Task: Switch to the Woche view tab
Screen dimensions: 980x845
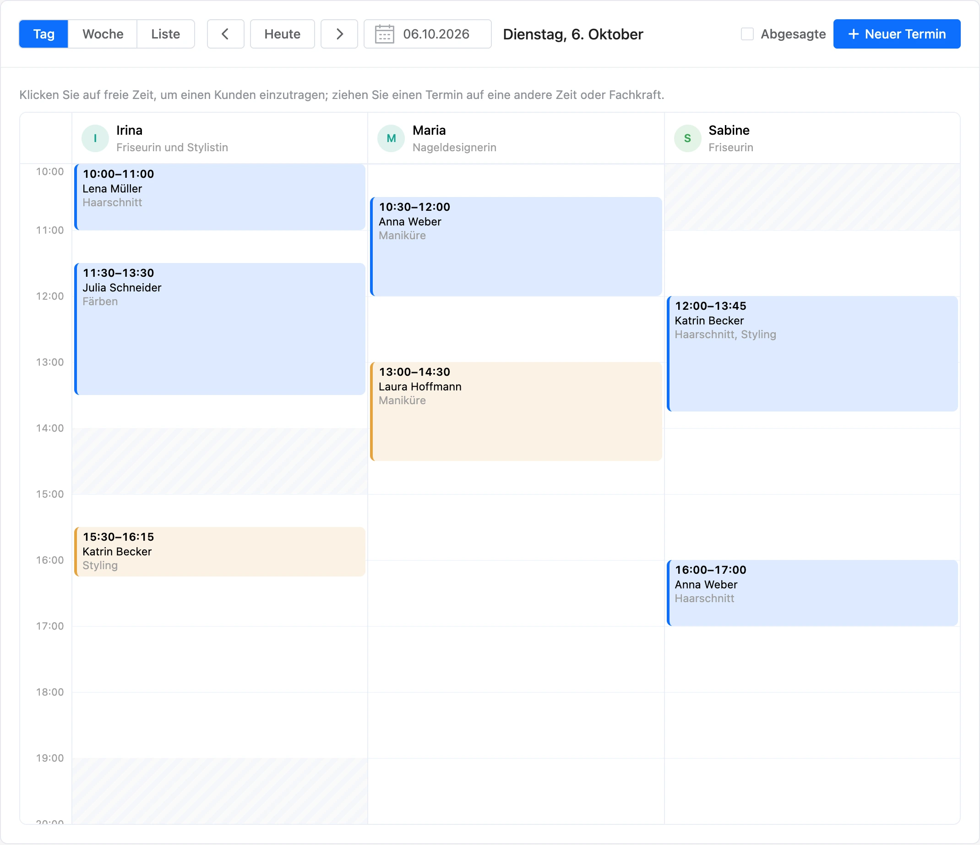Action: (103, 34)
